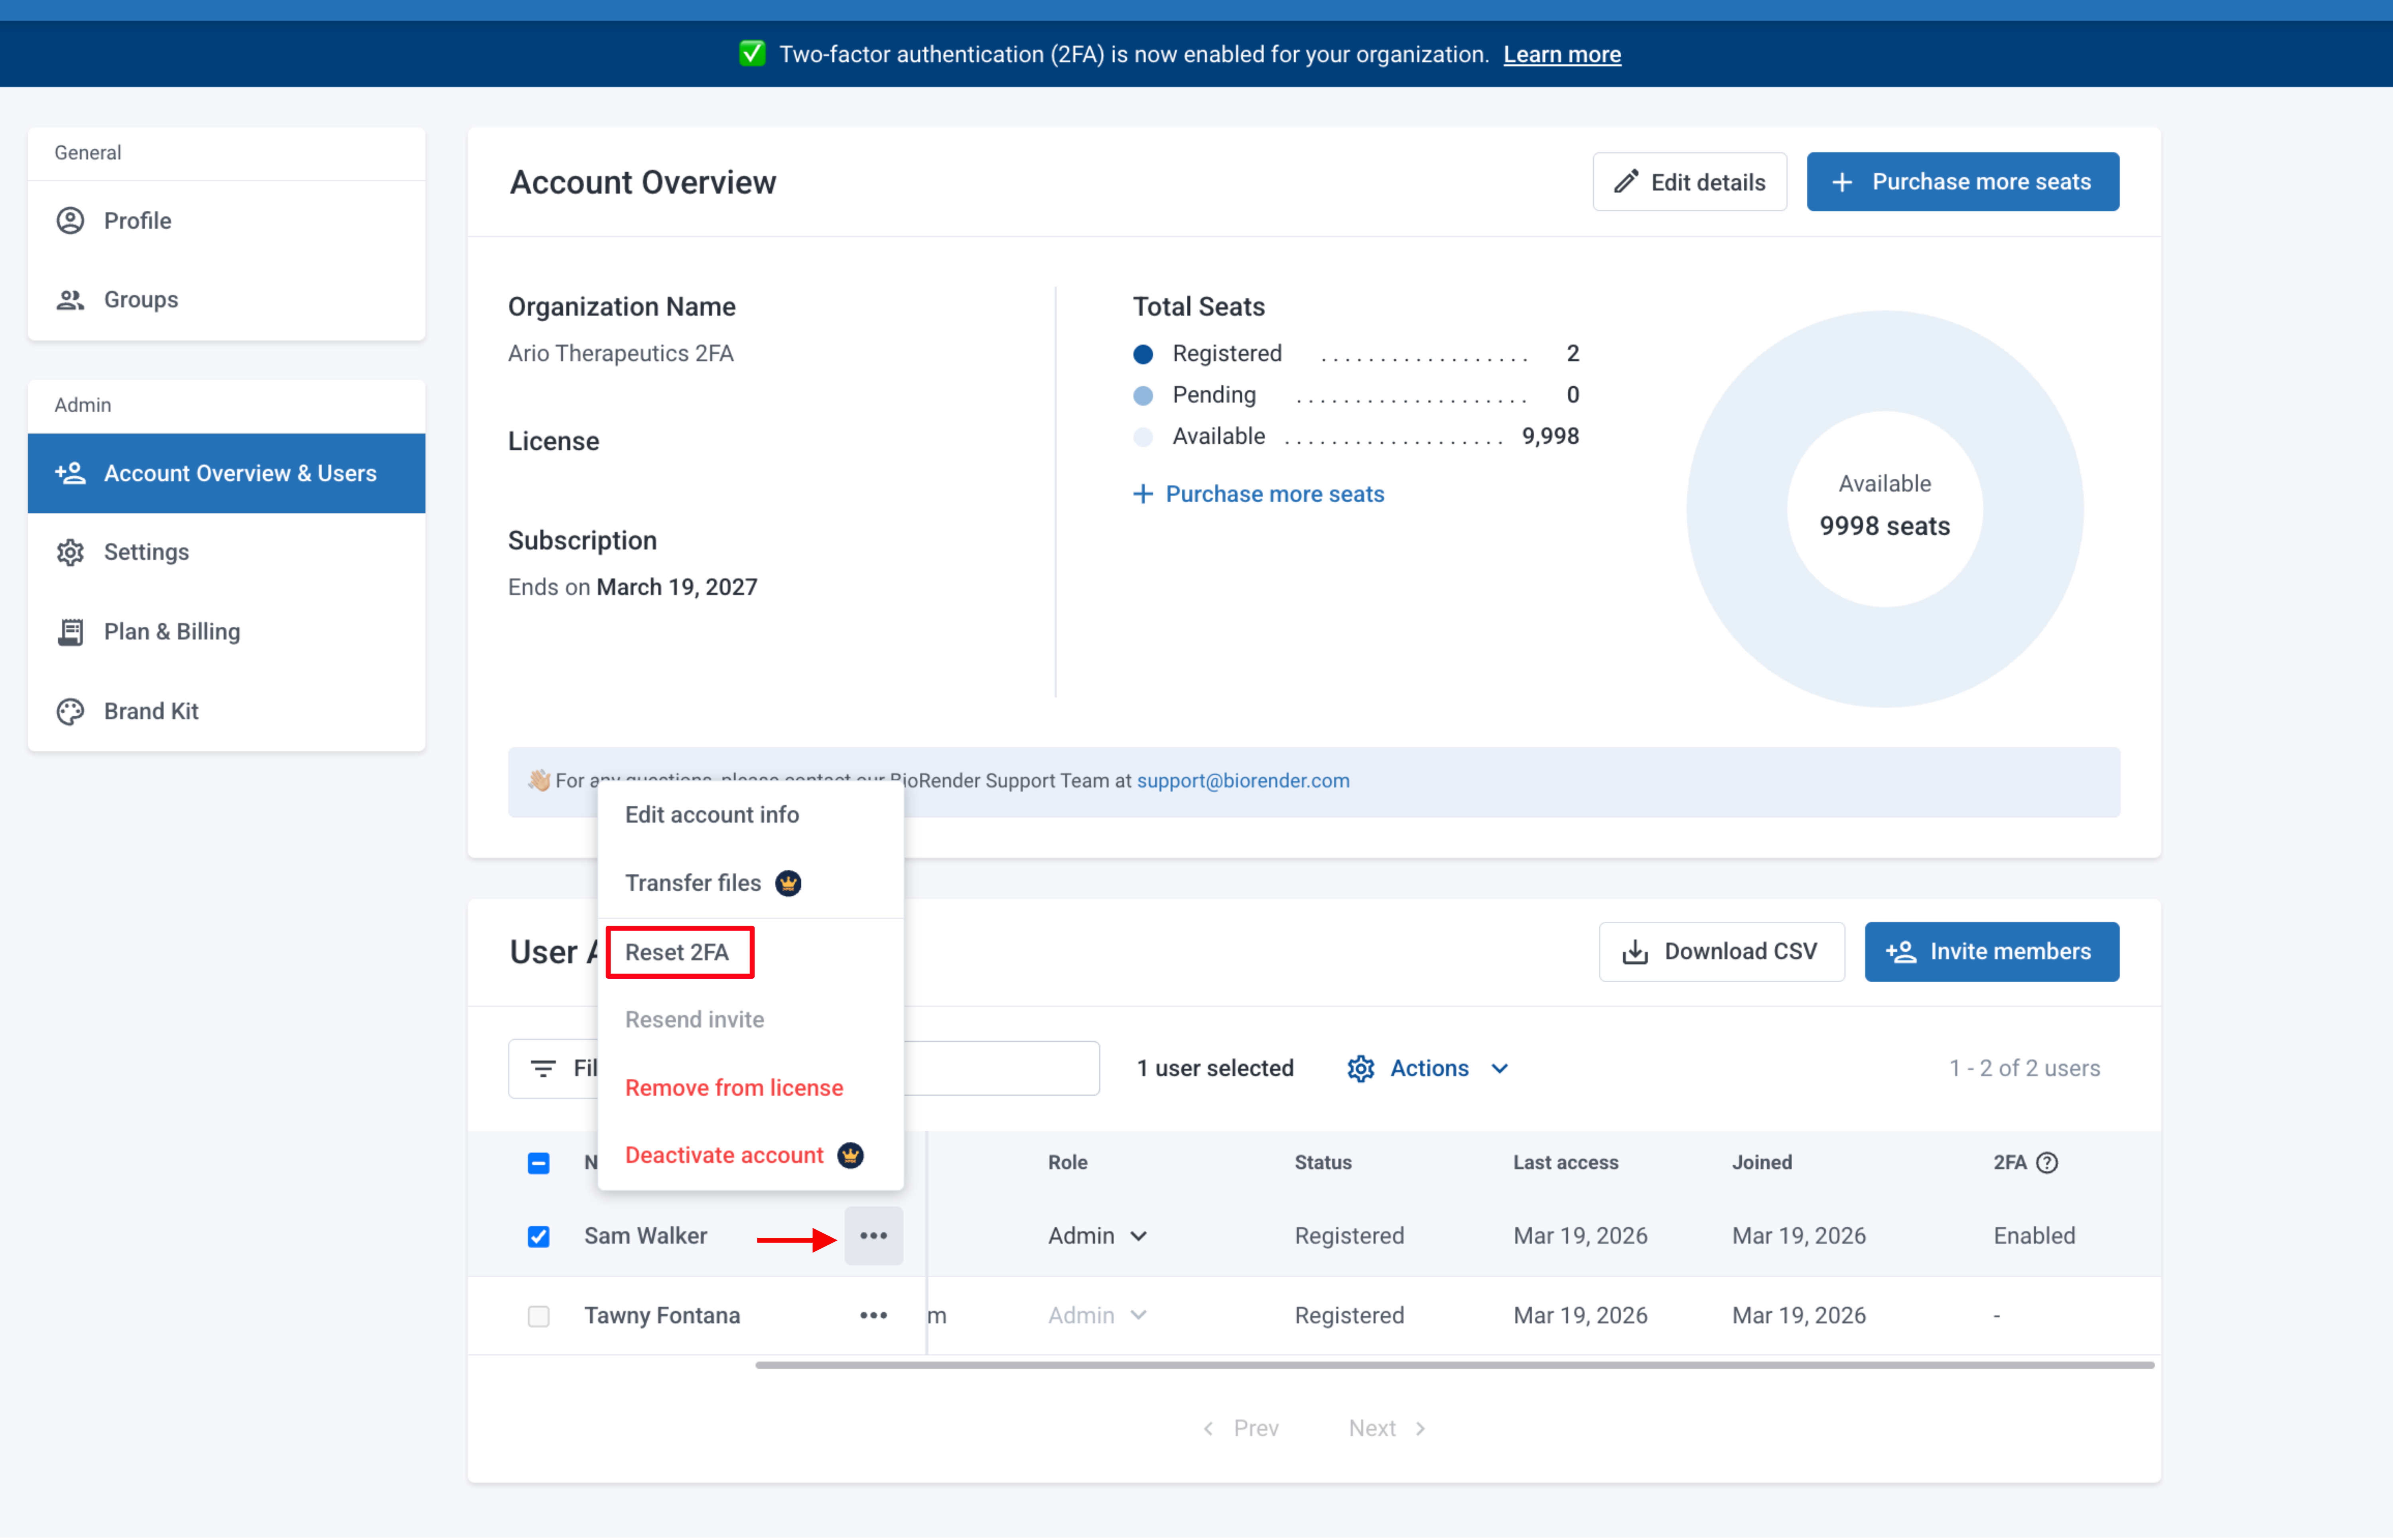Select Tawny Fontana's row checkbox

tap(538, 1316)
